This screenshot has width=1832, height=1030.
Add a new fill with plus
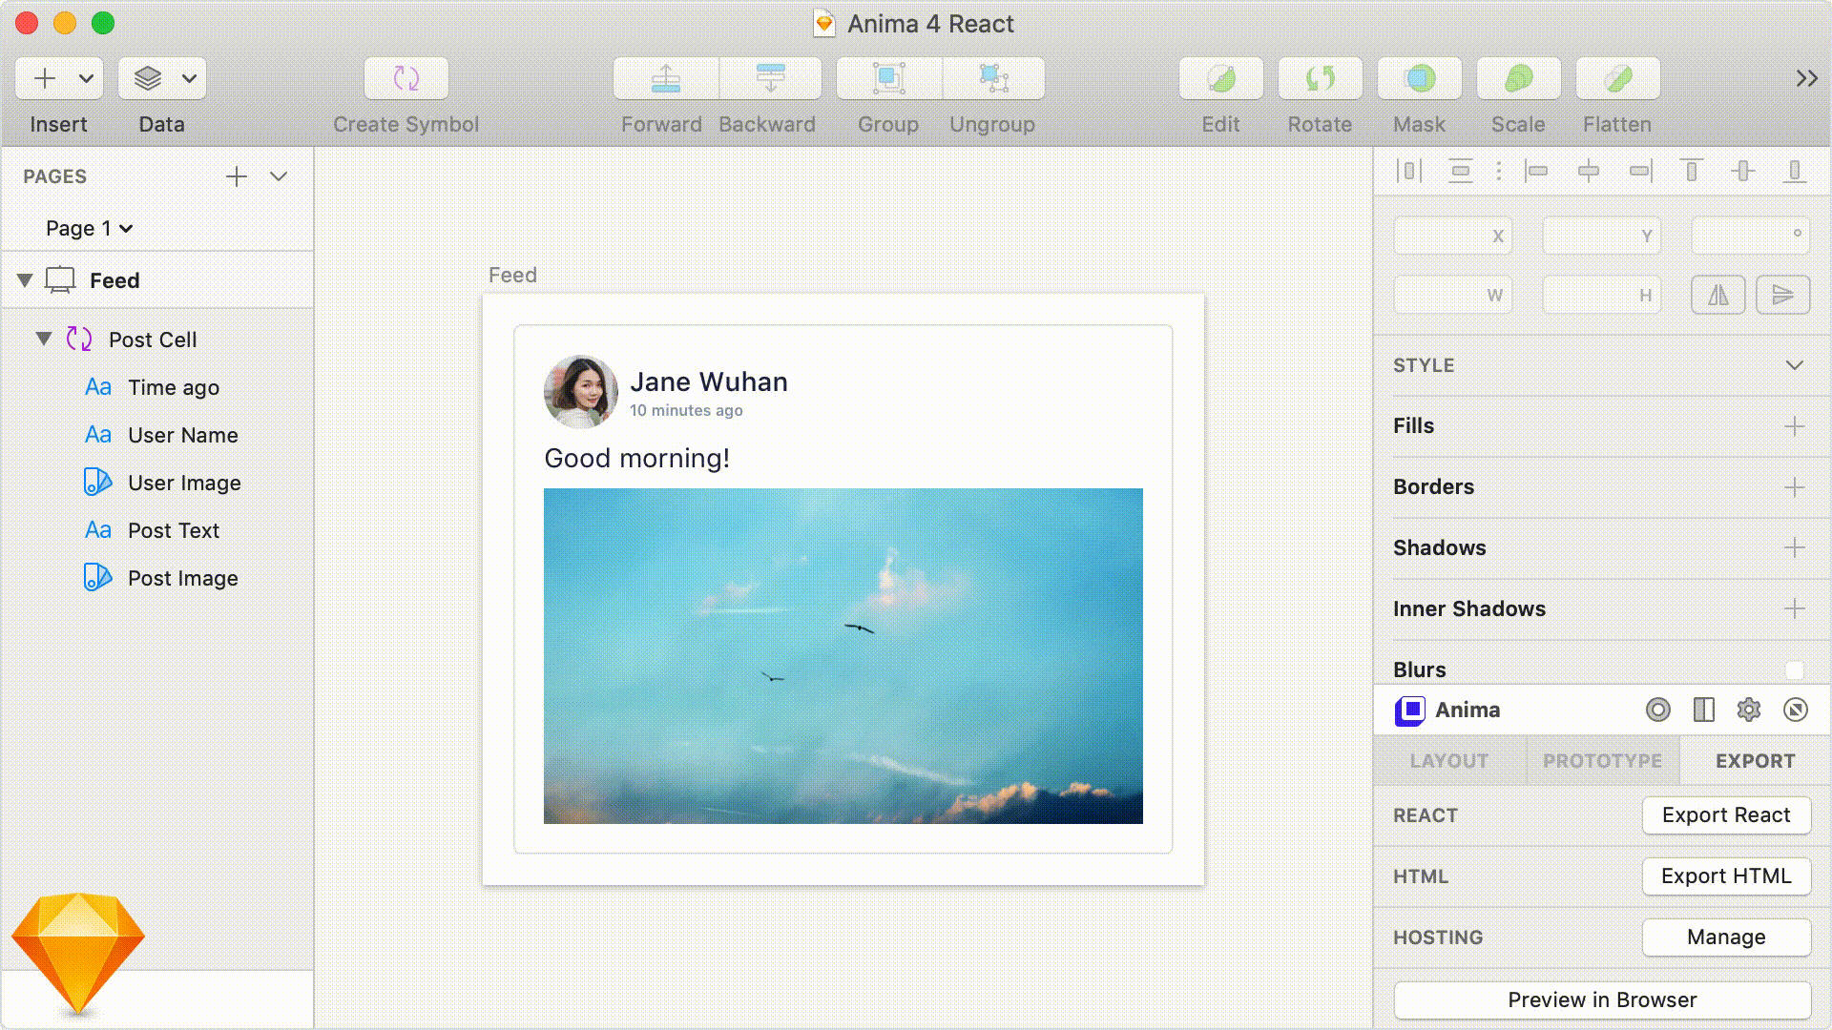[x=1794, y=426]
